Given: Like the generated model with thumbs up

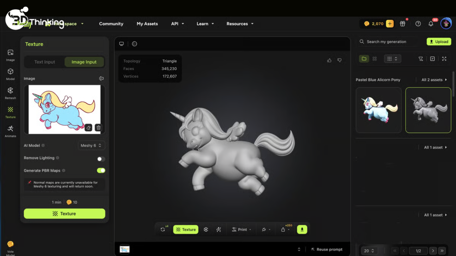Looking at the screenshot, I should 329,60.
